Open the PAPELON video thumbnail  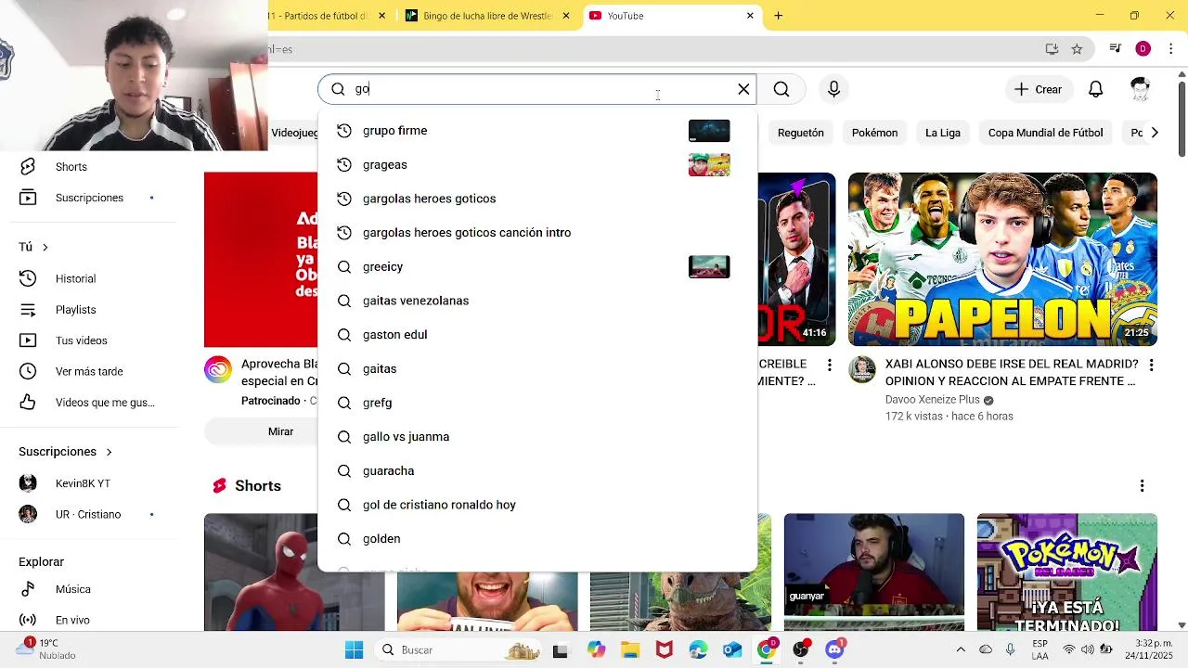(x=1002, y=259)
